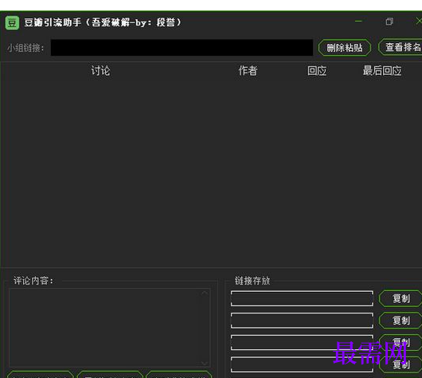422x378 pixels.
Task: Focus the 小组链接 input field
Action: (x=182, y=48)
